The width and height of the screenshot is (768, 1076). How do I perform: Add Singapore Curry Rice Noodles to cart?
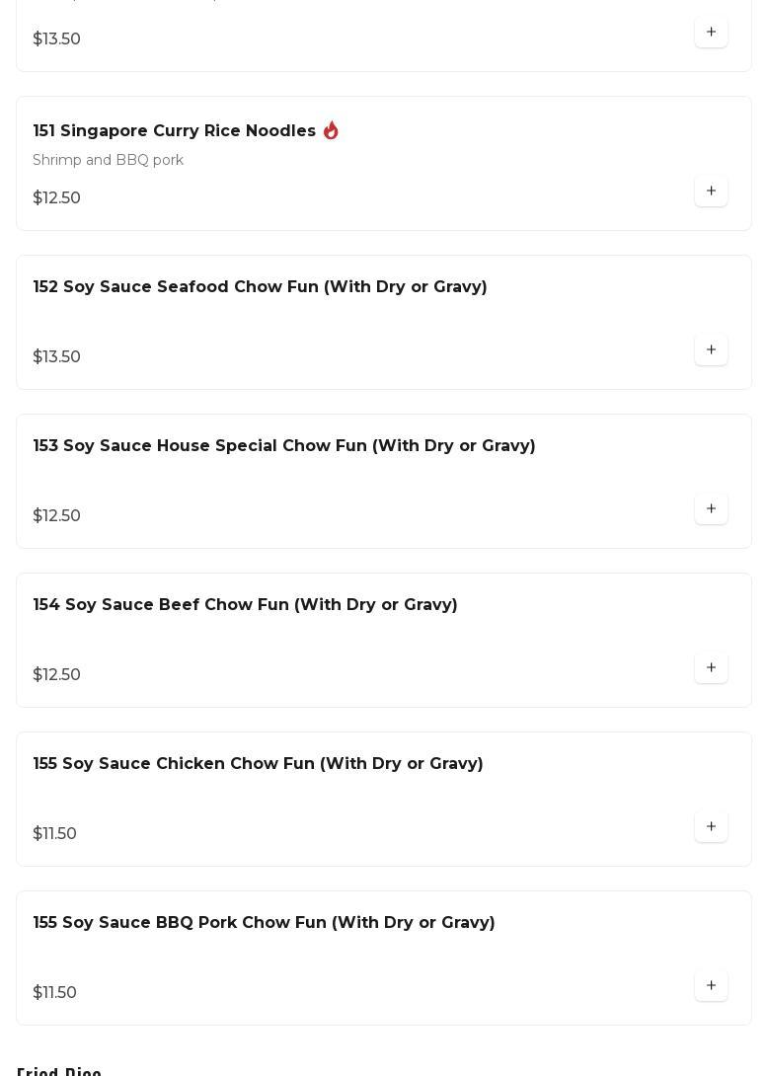[x=711, y=192]
